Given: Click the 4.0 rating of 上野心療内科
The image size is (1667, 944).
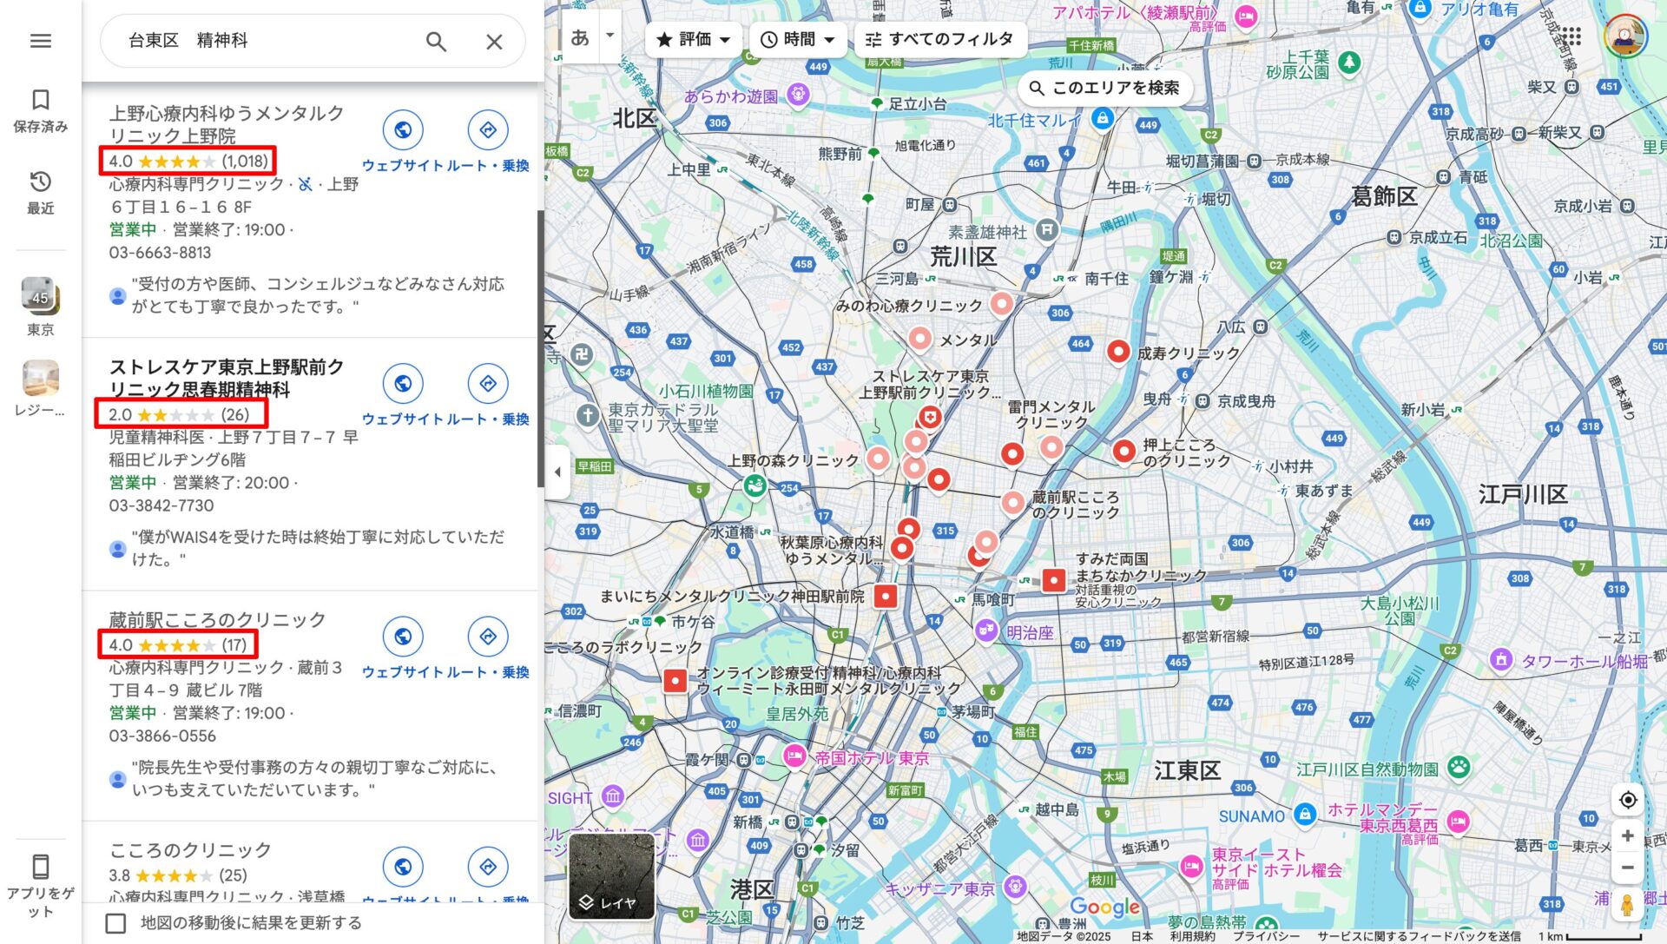Looking at the screenshot, I should pyautogui.click(x=188, y=161).
